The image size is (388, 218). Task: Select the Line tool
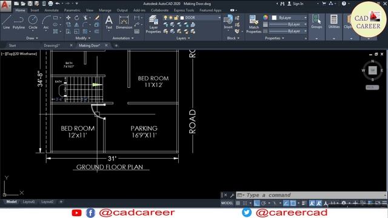(7, 22)
